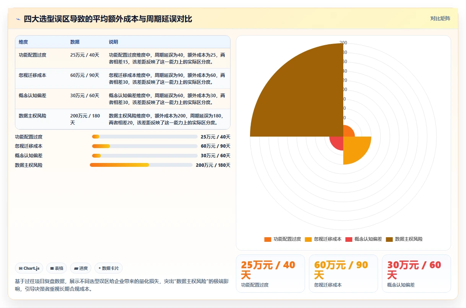Click the 200万元 / 180天 value beside its progress bar
Image resolution: width=466 pixels, height=308 pixels.
[213, 165]
